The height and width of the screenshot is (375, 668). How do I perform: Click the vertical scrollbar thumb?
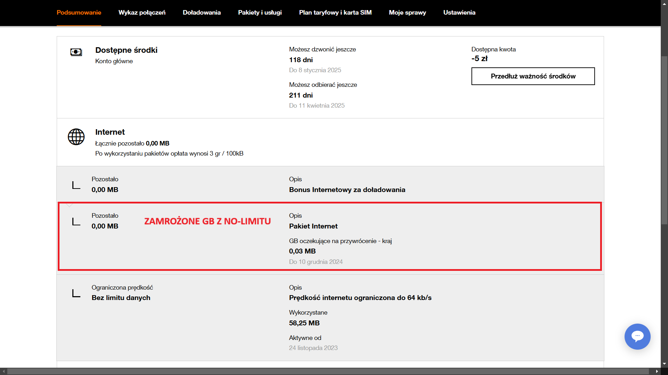665,140
